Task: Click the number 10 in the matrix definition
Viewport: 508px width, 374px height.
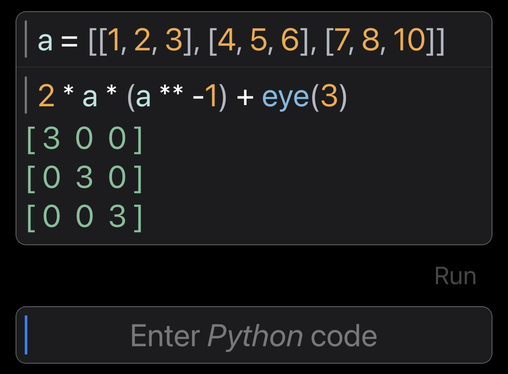Action: click(x=409, y=40)
